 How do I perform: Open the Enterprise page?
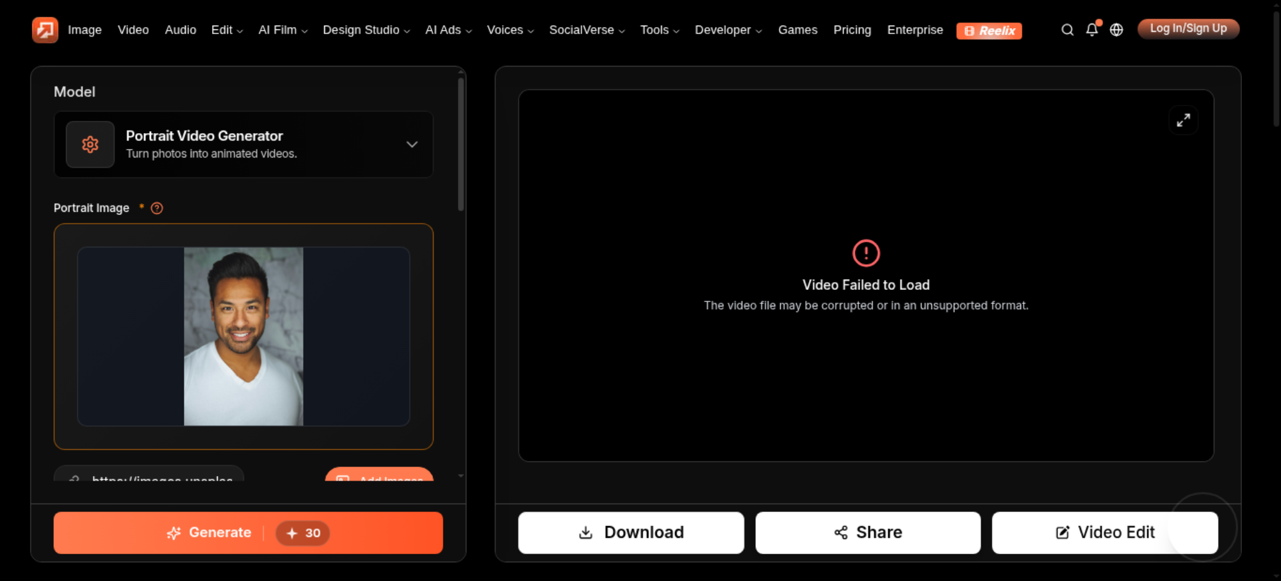[x=915, y=30]
